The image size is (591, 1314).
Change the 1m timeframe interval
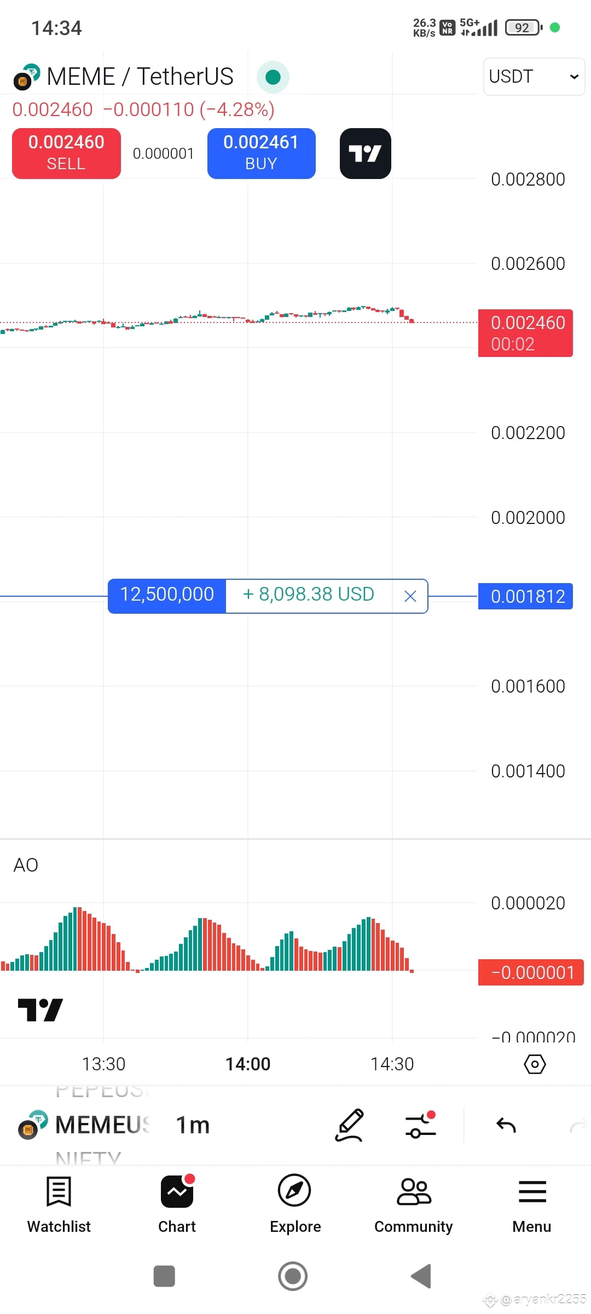point(193,1125)
